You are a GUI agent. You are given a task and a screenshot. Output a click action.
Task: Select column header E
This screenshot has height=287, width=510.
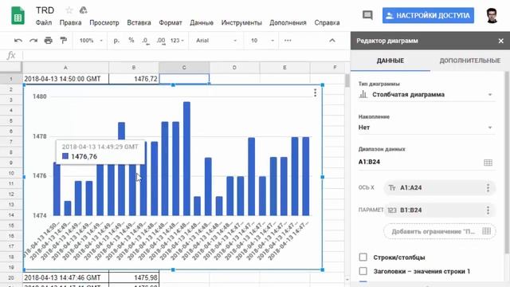tap(284, 68)
